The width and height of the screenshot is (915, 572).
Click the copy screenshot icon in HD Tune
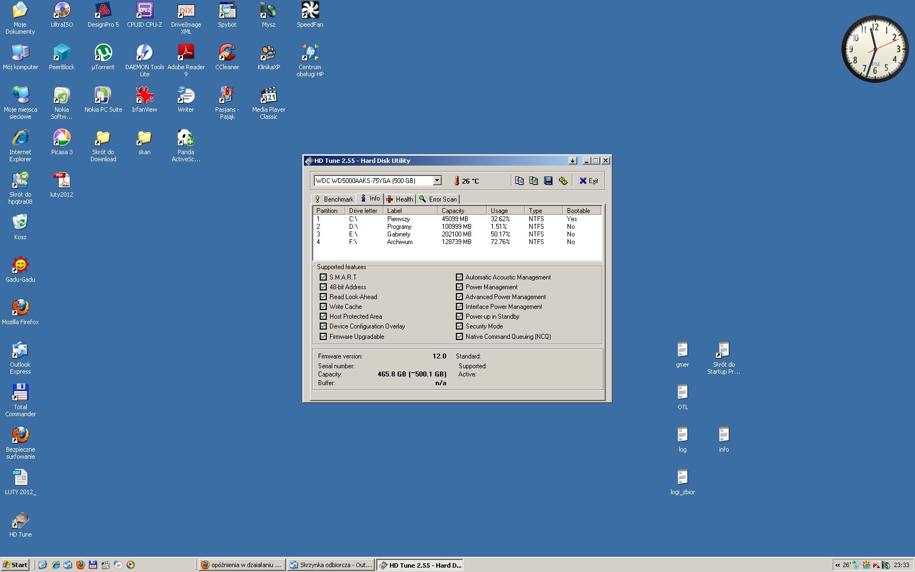click(x=533, y=181)
